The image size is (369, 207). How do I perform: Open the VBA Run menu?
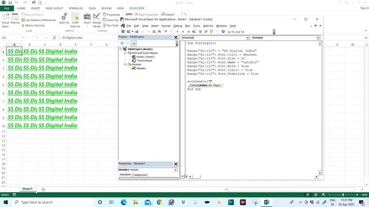coord(187,26)
